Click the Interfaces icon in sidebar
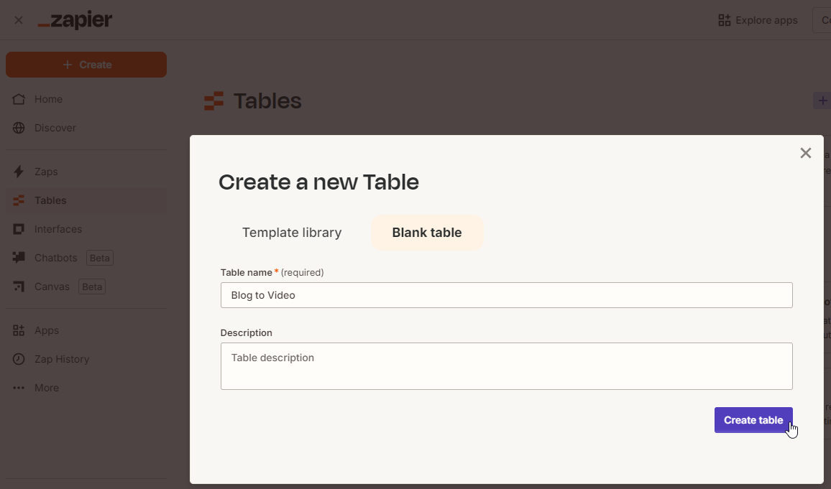The image size is (831, 489). tap(19, 229)
